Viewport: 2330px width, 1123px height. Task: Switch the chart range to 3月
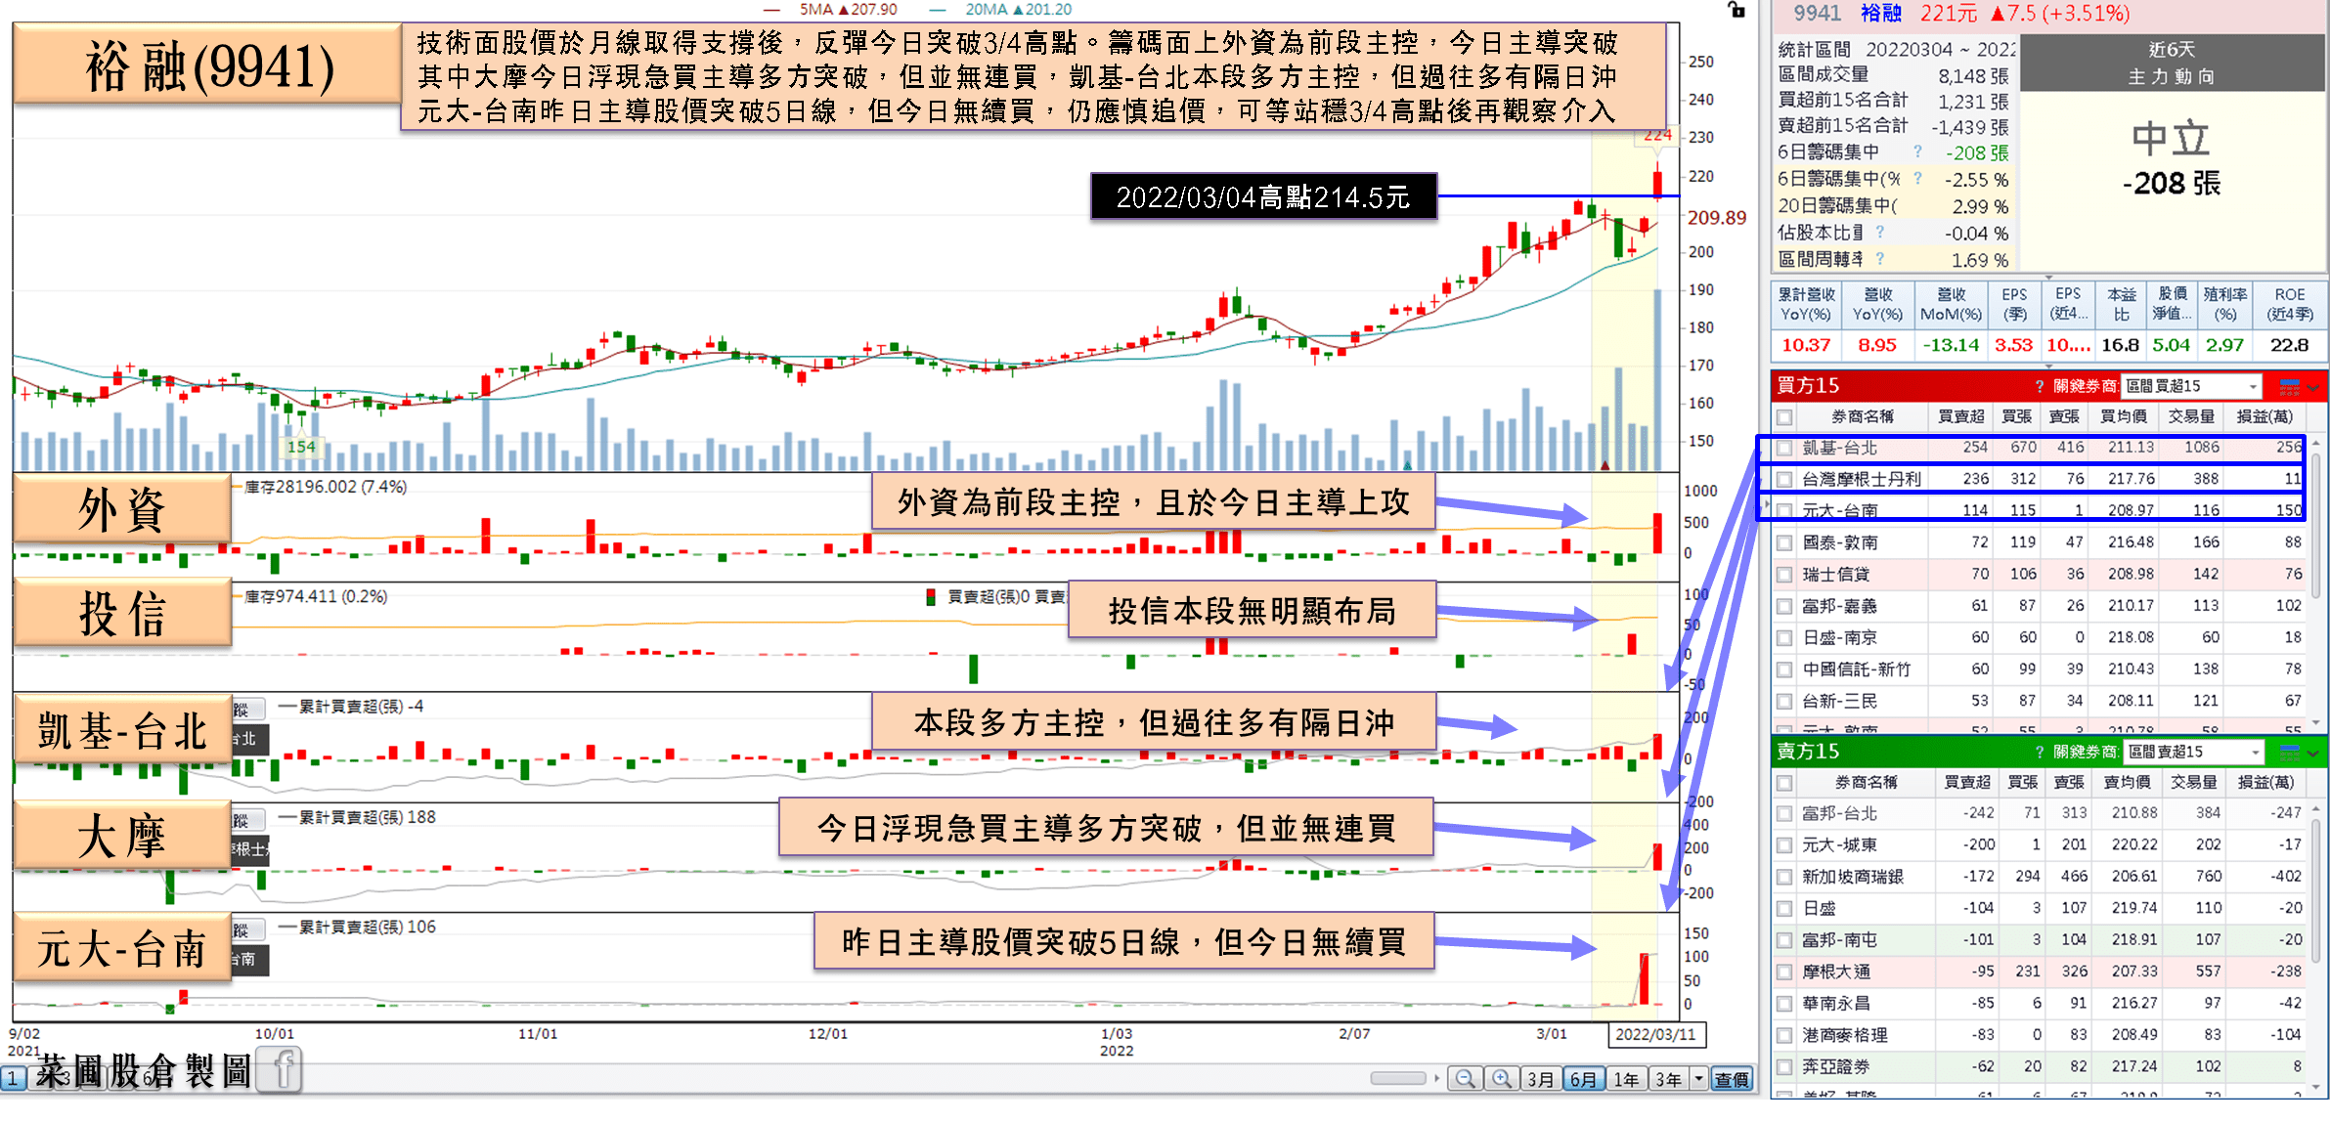coord(1541,1079)
